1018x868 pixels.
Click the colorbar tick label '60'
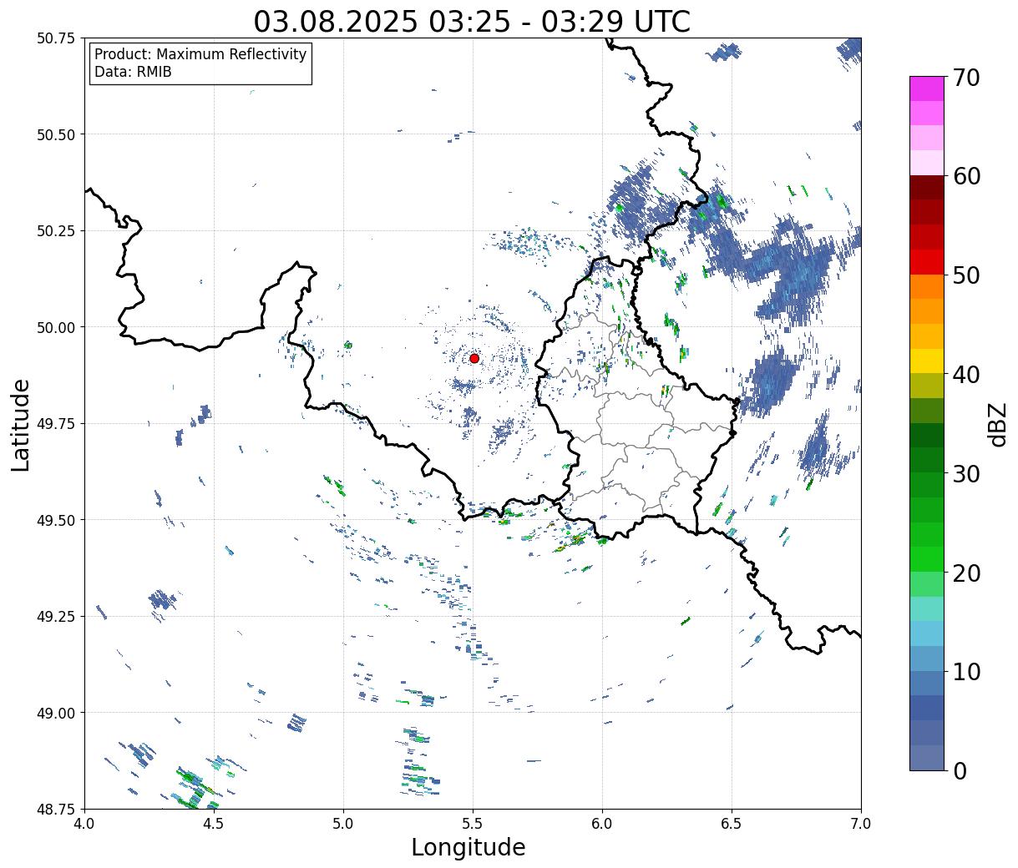[967, 176]
